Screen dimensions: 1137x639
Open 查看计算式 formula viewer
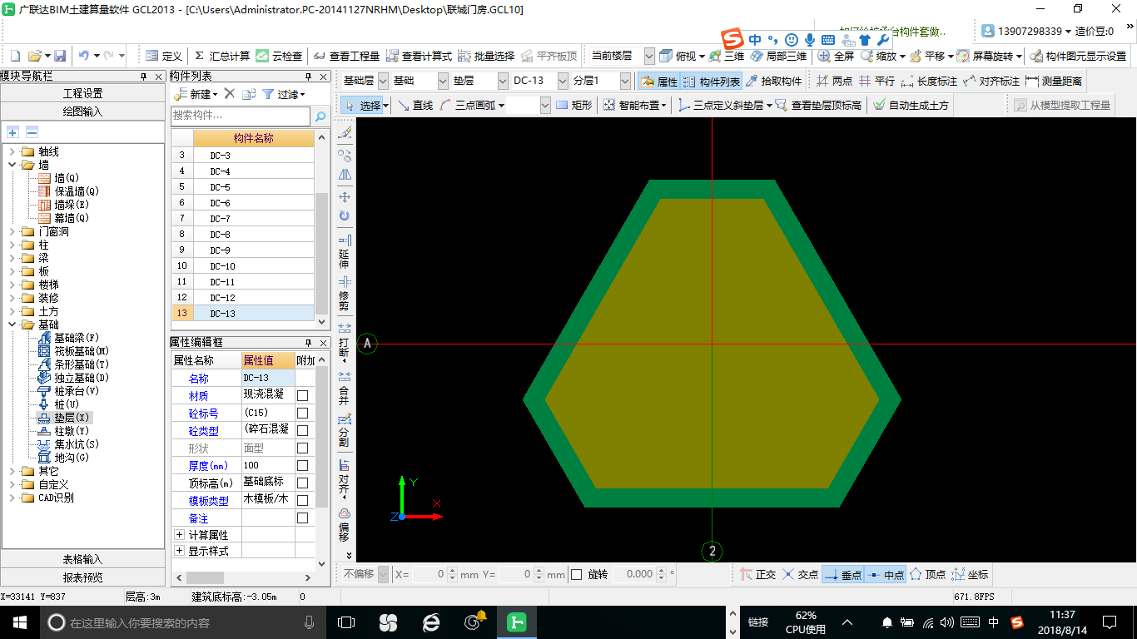pos(419,56)
